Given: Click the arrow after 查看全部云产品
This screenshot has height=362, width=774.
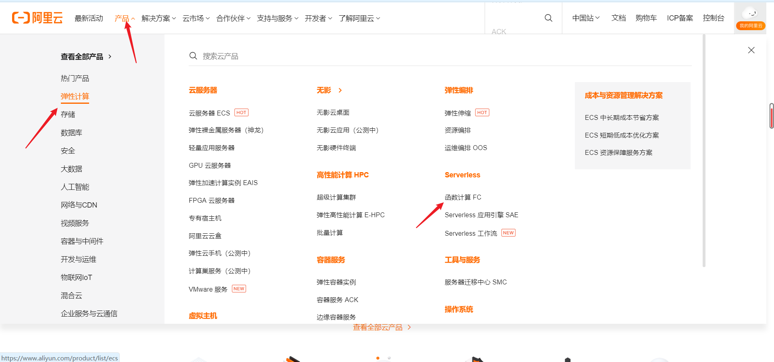Looking at the screenshot, I should 409,327.
